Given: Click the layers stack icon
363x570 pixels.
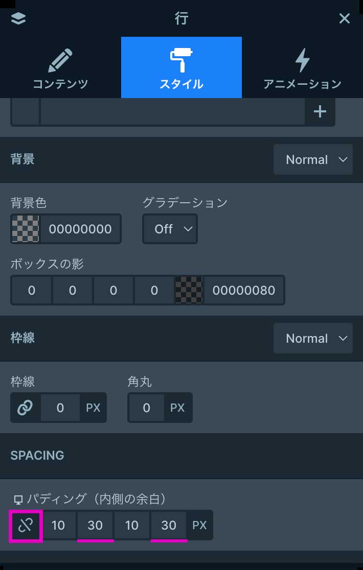Looking at the screenshot, I should (18, 18).
